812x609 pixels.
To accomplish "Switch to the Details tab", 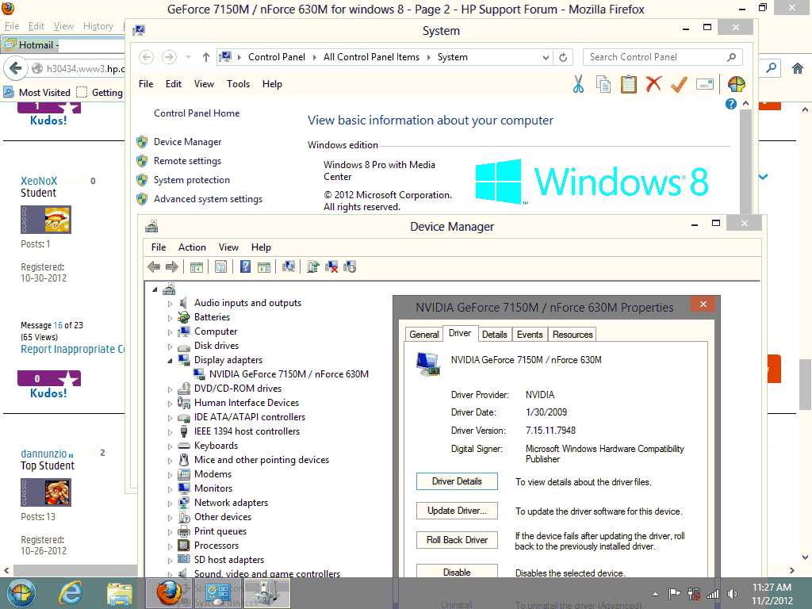I will (495, 335).
